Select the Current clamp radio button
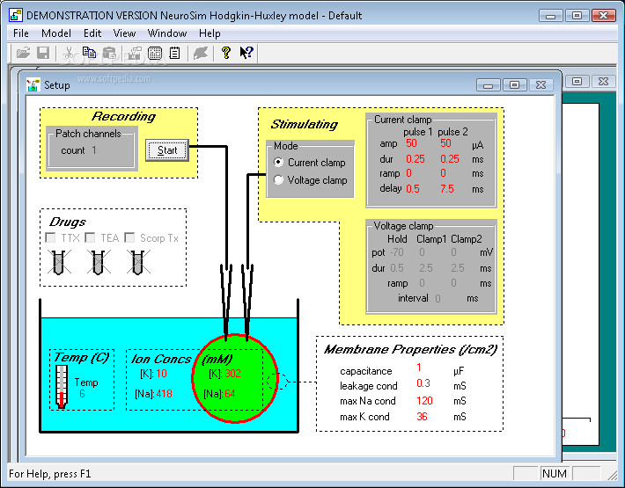The image size is (625, 488). click(279, 163)
